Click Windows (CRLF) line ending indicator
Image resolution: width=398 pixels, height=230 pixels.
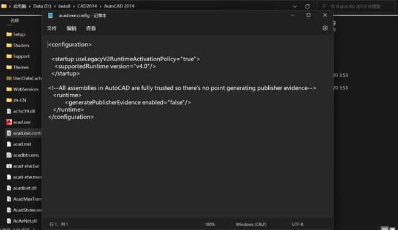click(251, 224)
